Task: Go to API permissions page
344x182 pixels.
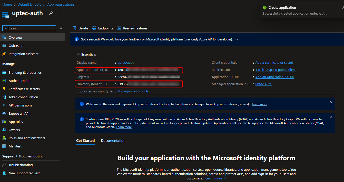Action: tap(20, 105)
